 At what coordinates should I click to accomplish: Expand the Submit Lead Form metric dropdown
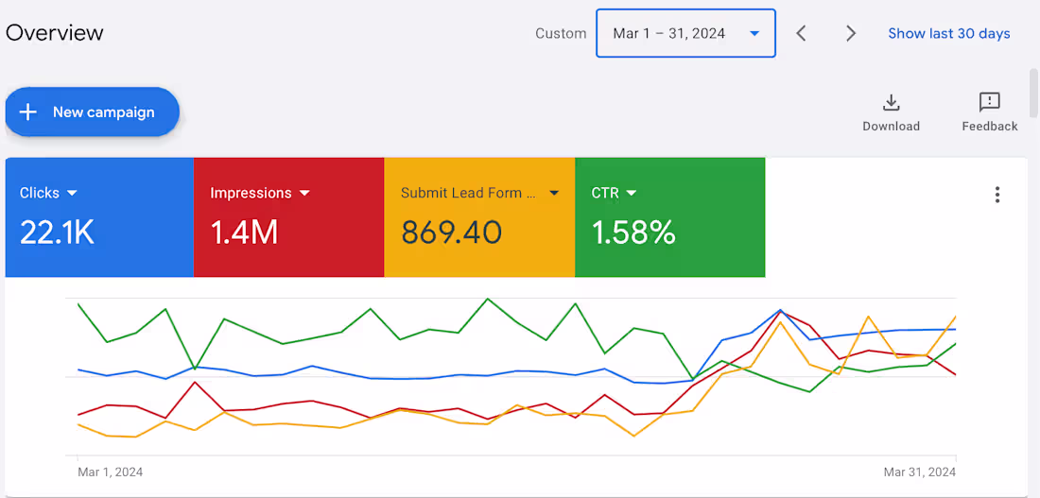[554, 193]
